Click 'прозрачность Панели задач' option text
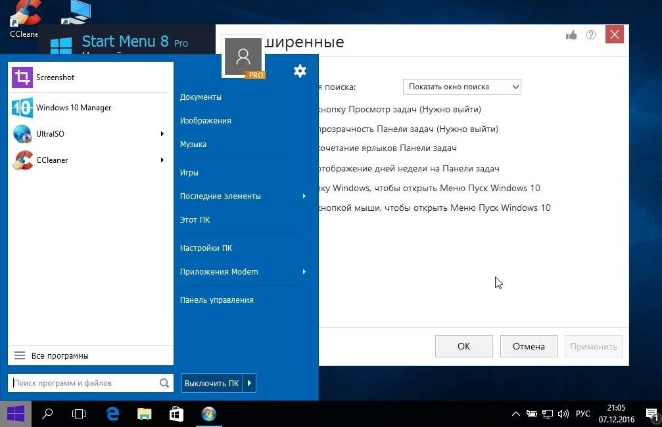662x427 pixels. click(408, 129)
